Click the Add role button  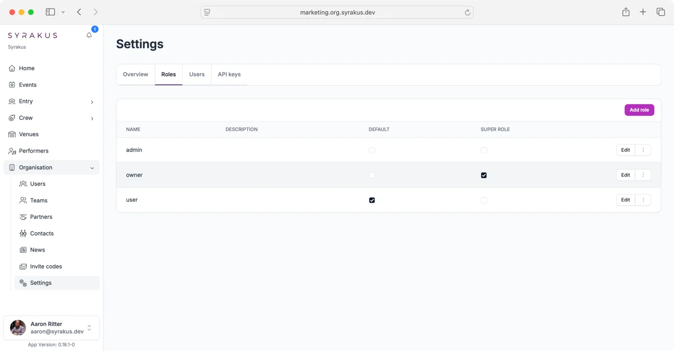click(639, 110)
